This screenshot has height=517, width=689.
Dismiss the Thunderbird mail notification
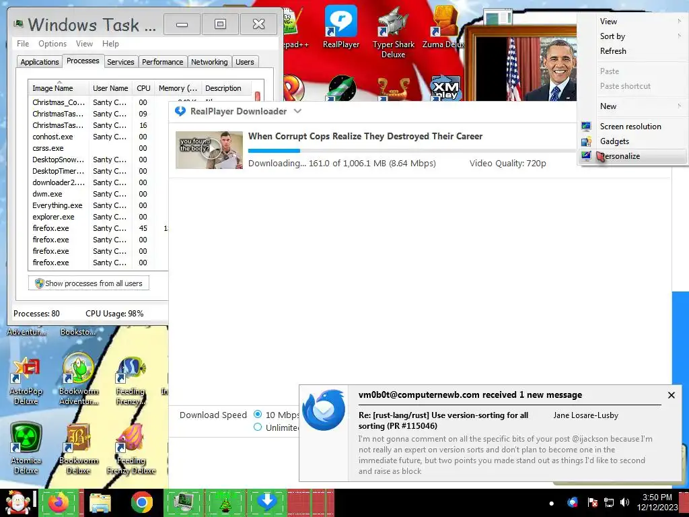[671, 395]
